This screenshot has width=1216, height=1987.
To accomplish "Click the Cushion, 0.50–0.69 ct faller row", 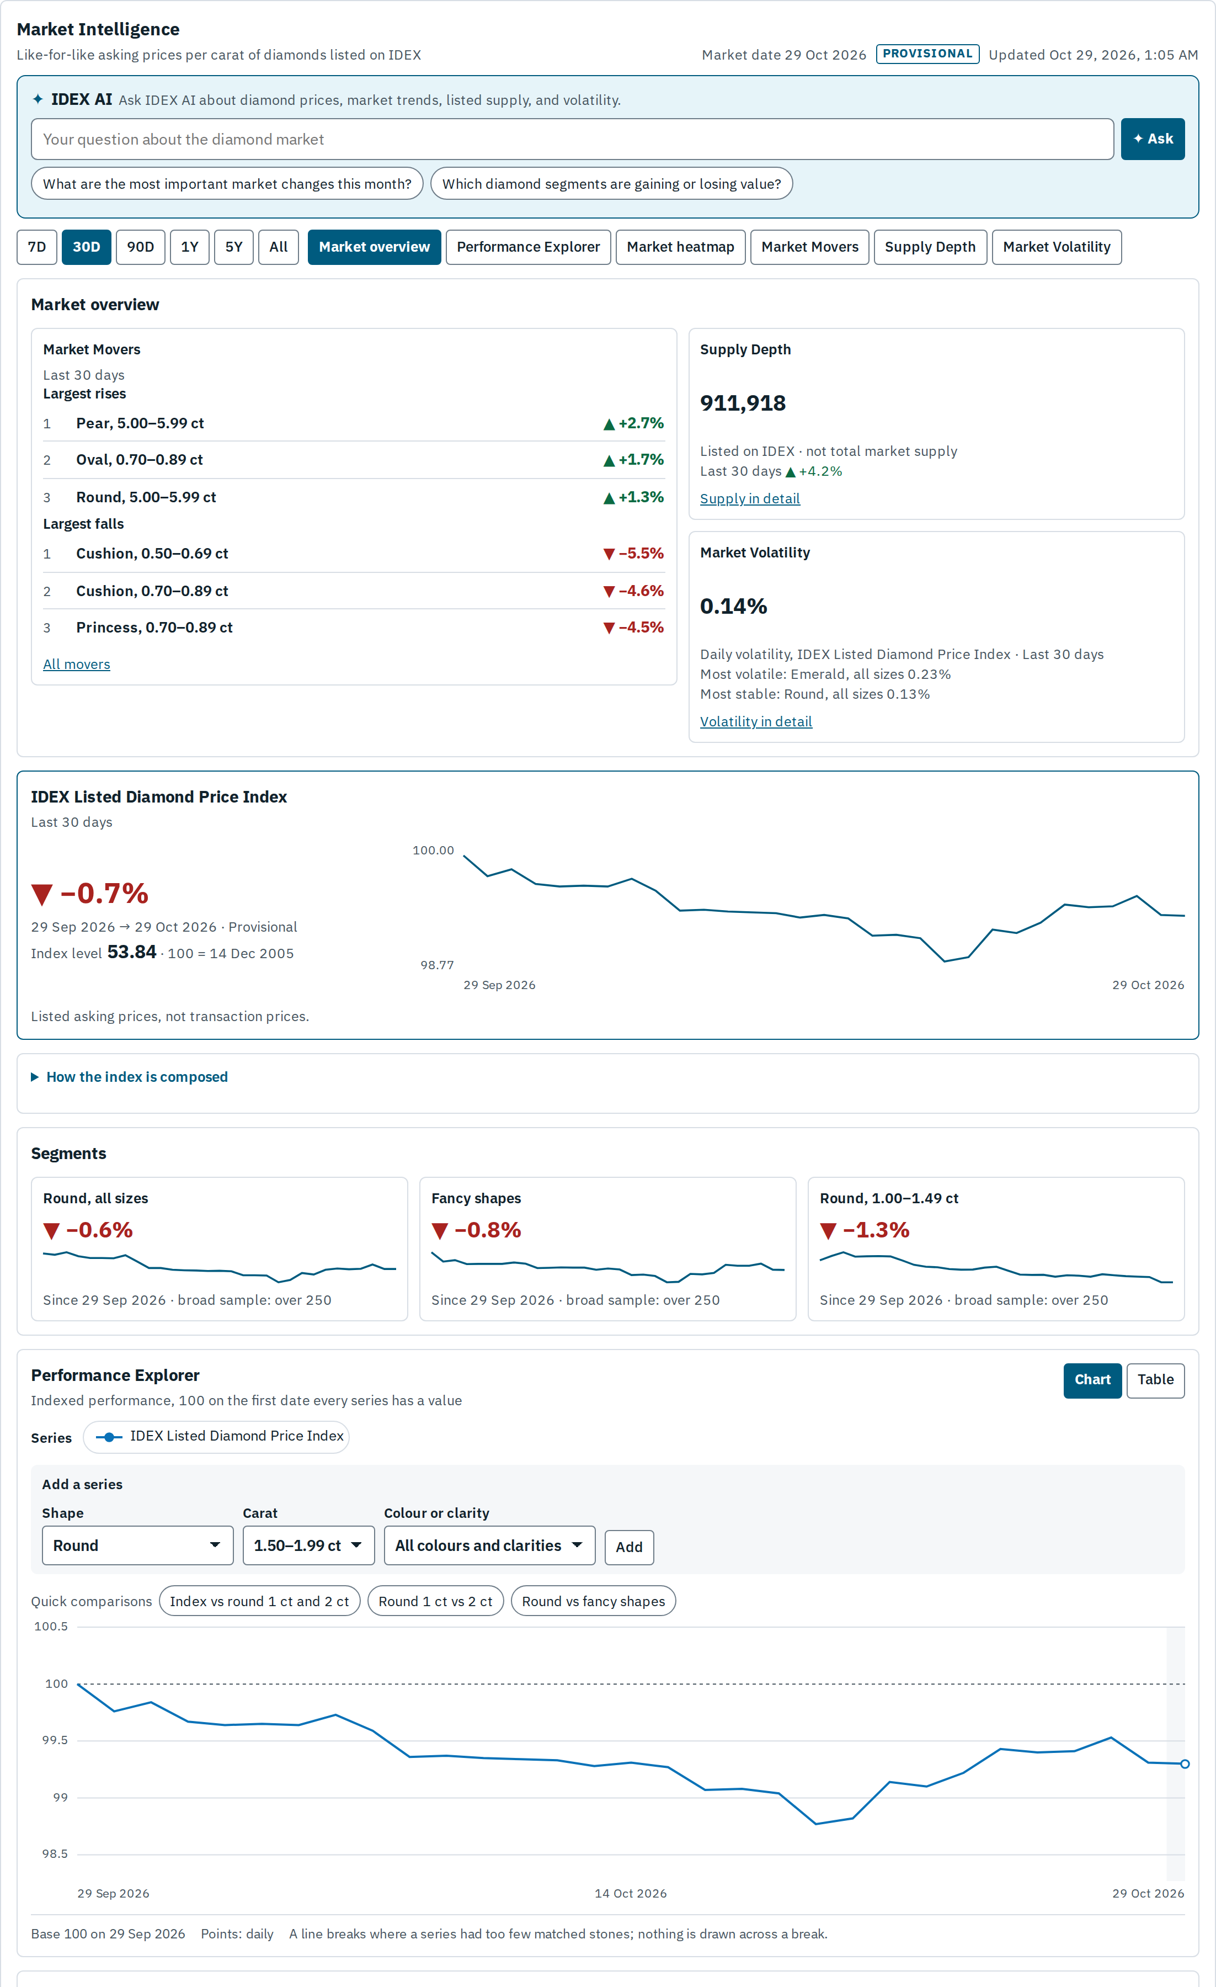I will point(353,553).
